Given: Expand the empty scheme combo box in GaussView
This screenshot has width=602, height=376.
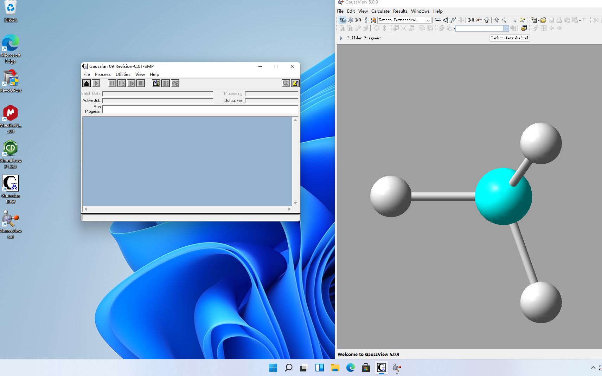Looking at the screenshot, I should tap(506, 28).
